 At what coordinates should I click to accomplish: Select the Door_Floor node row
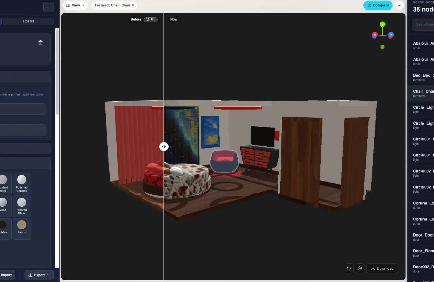click(420, 253)
